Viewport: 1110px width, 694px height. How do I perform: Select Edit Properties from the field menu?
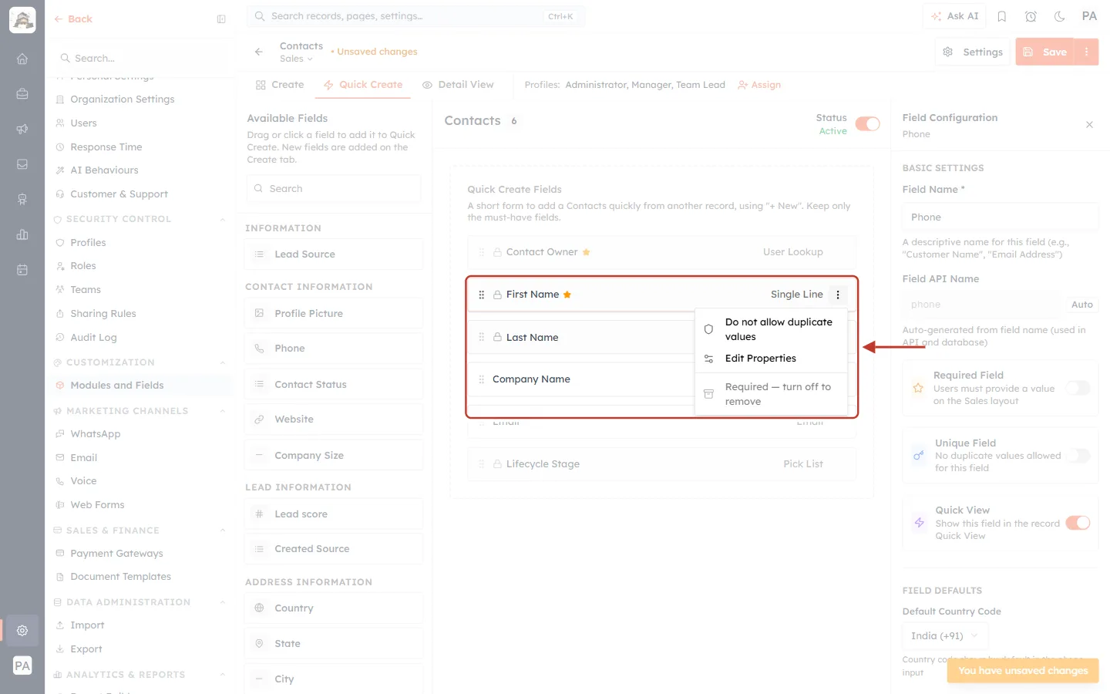click(x=771, y=359)
